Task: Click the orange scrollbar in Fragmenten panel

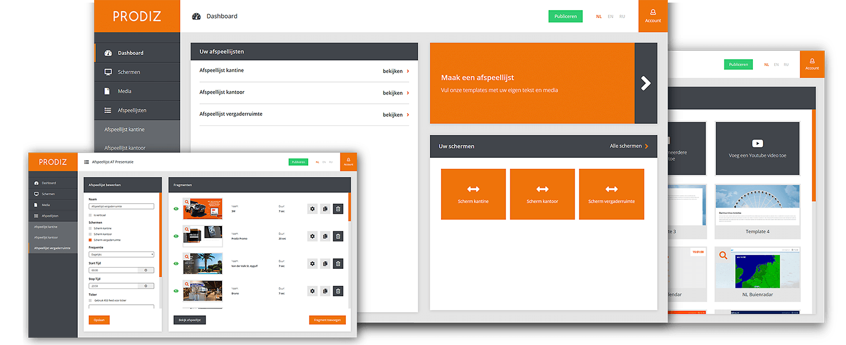Action: click(x=349, y=206)
